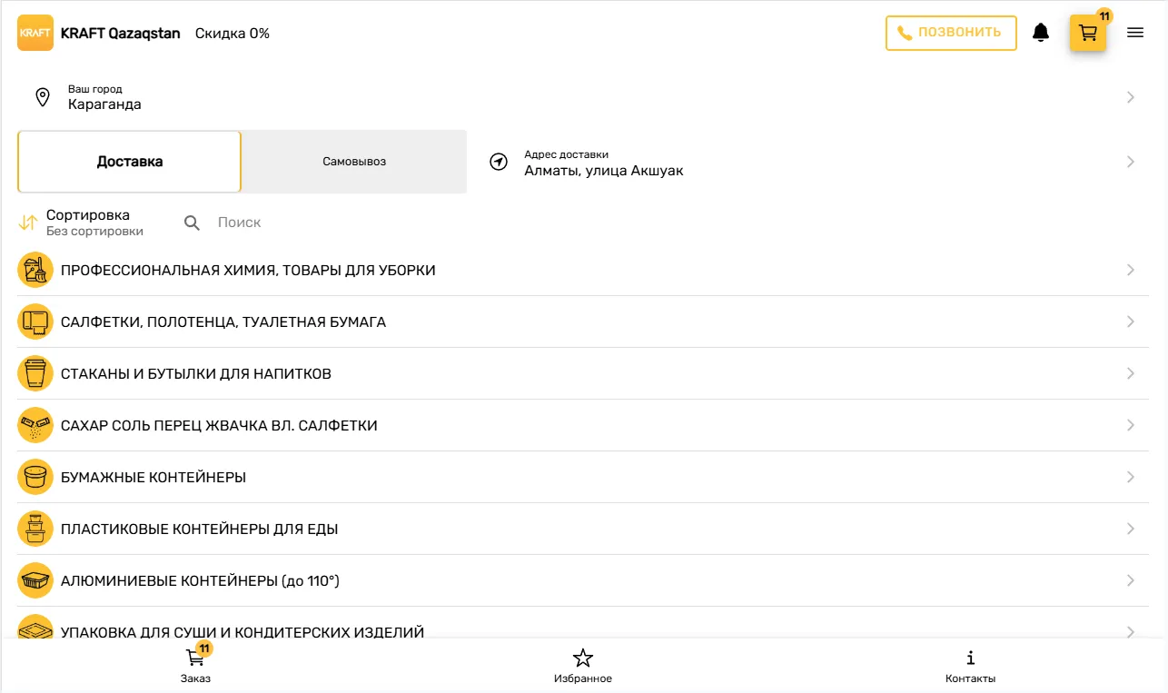Select the Доставка delivery option

(129, 162)
